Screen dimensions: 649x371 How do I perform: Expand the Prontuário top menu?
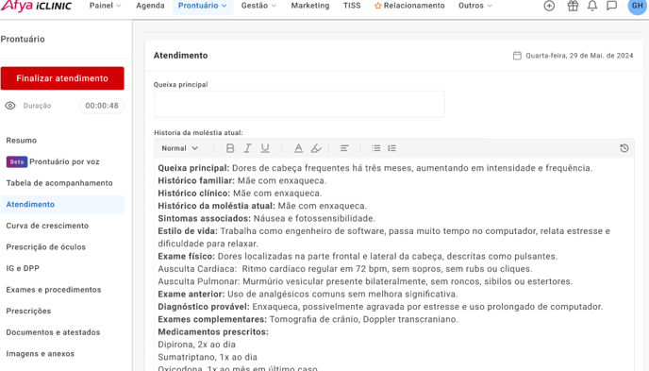[x=203, y=6]
